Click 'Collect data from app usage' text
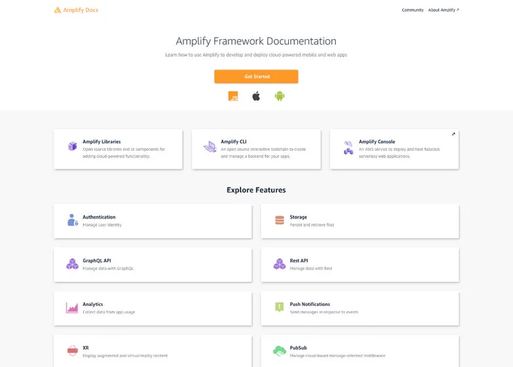Screen dimensions: 513x367 [x=109, y=312]
